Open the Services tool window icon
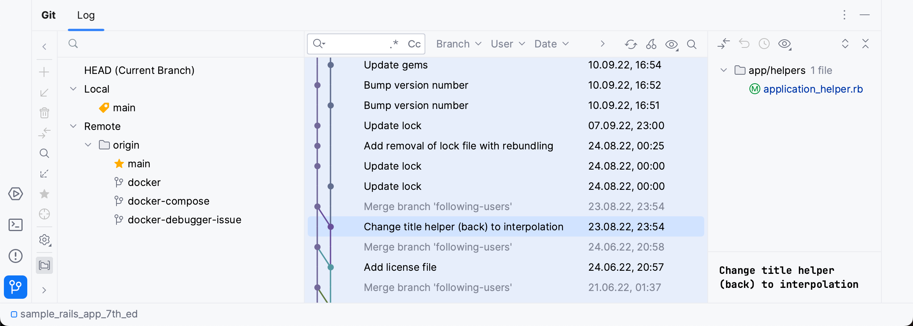This screenshot has height=326, width=913. (x=16, y=194)
